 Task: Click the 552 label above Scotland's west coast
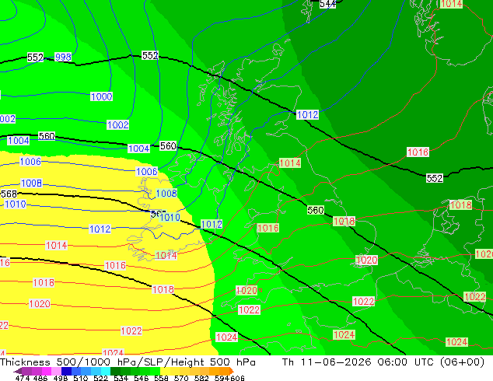[150, 55]
